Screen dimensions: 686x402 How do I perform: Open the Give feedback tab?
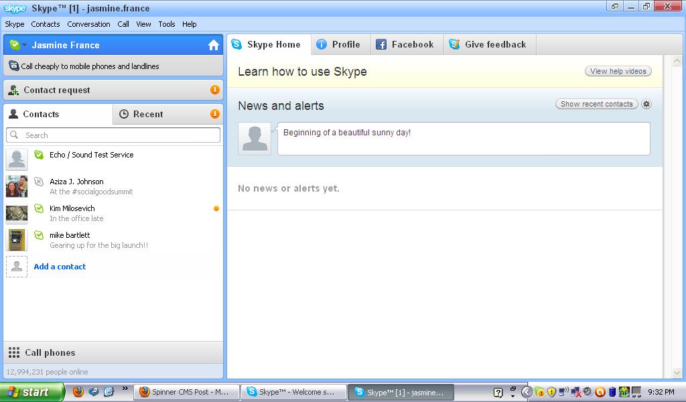click(488, 45)
